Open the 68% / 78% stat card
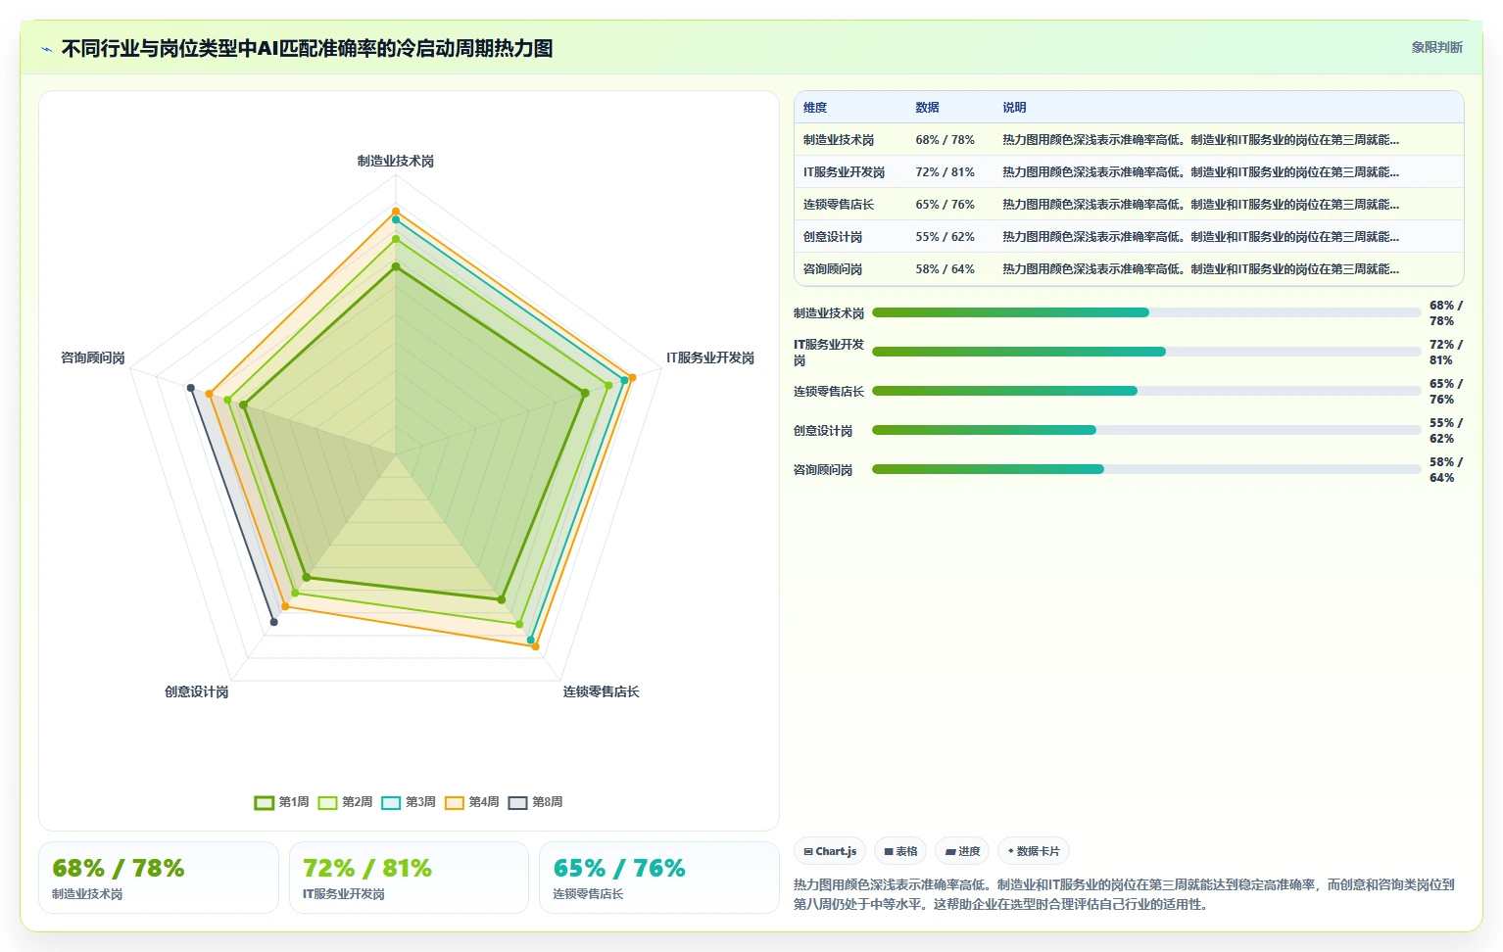The height and width of the screenshot is (952, 1503). [159, 878]
